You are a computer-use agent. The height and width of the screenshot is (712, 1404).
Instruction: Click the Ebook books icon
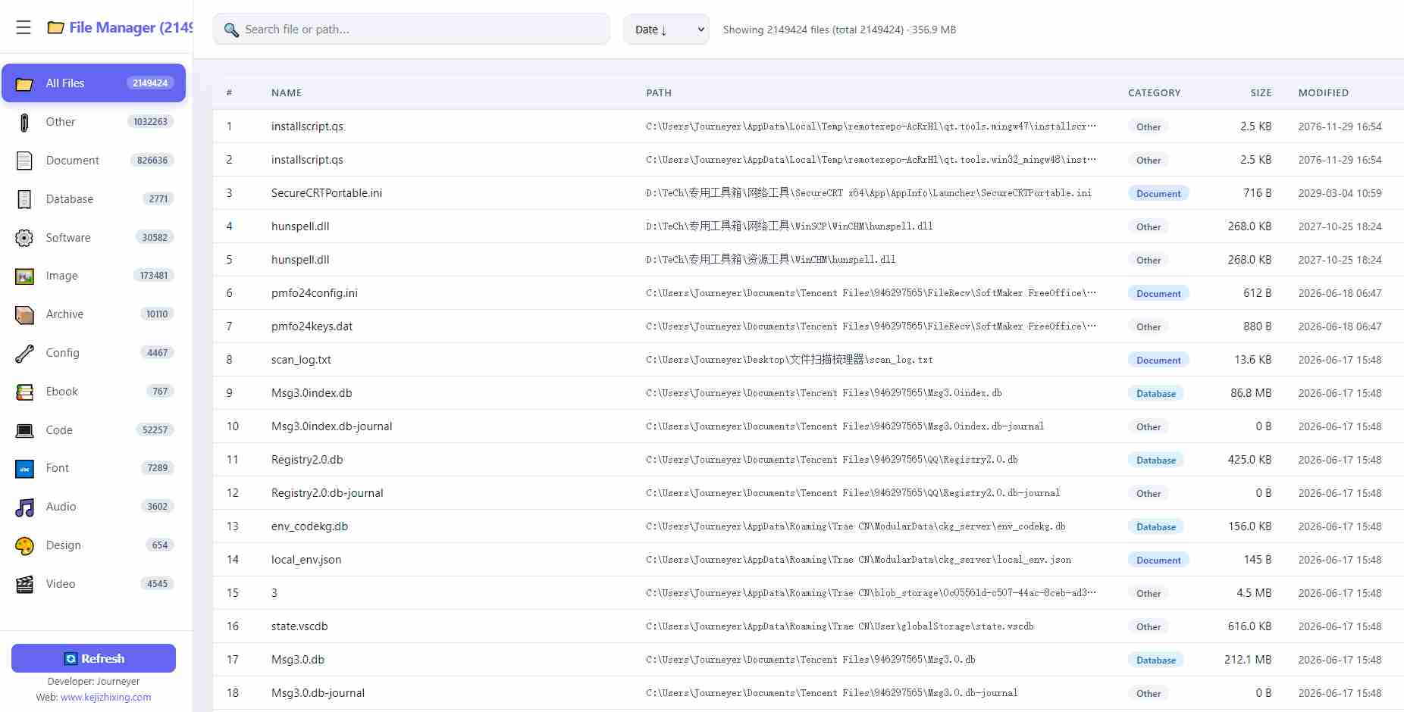24,392
